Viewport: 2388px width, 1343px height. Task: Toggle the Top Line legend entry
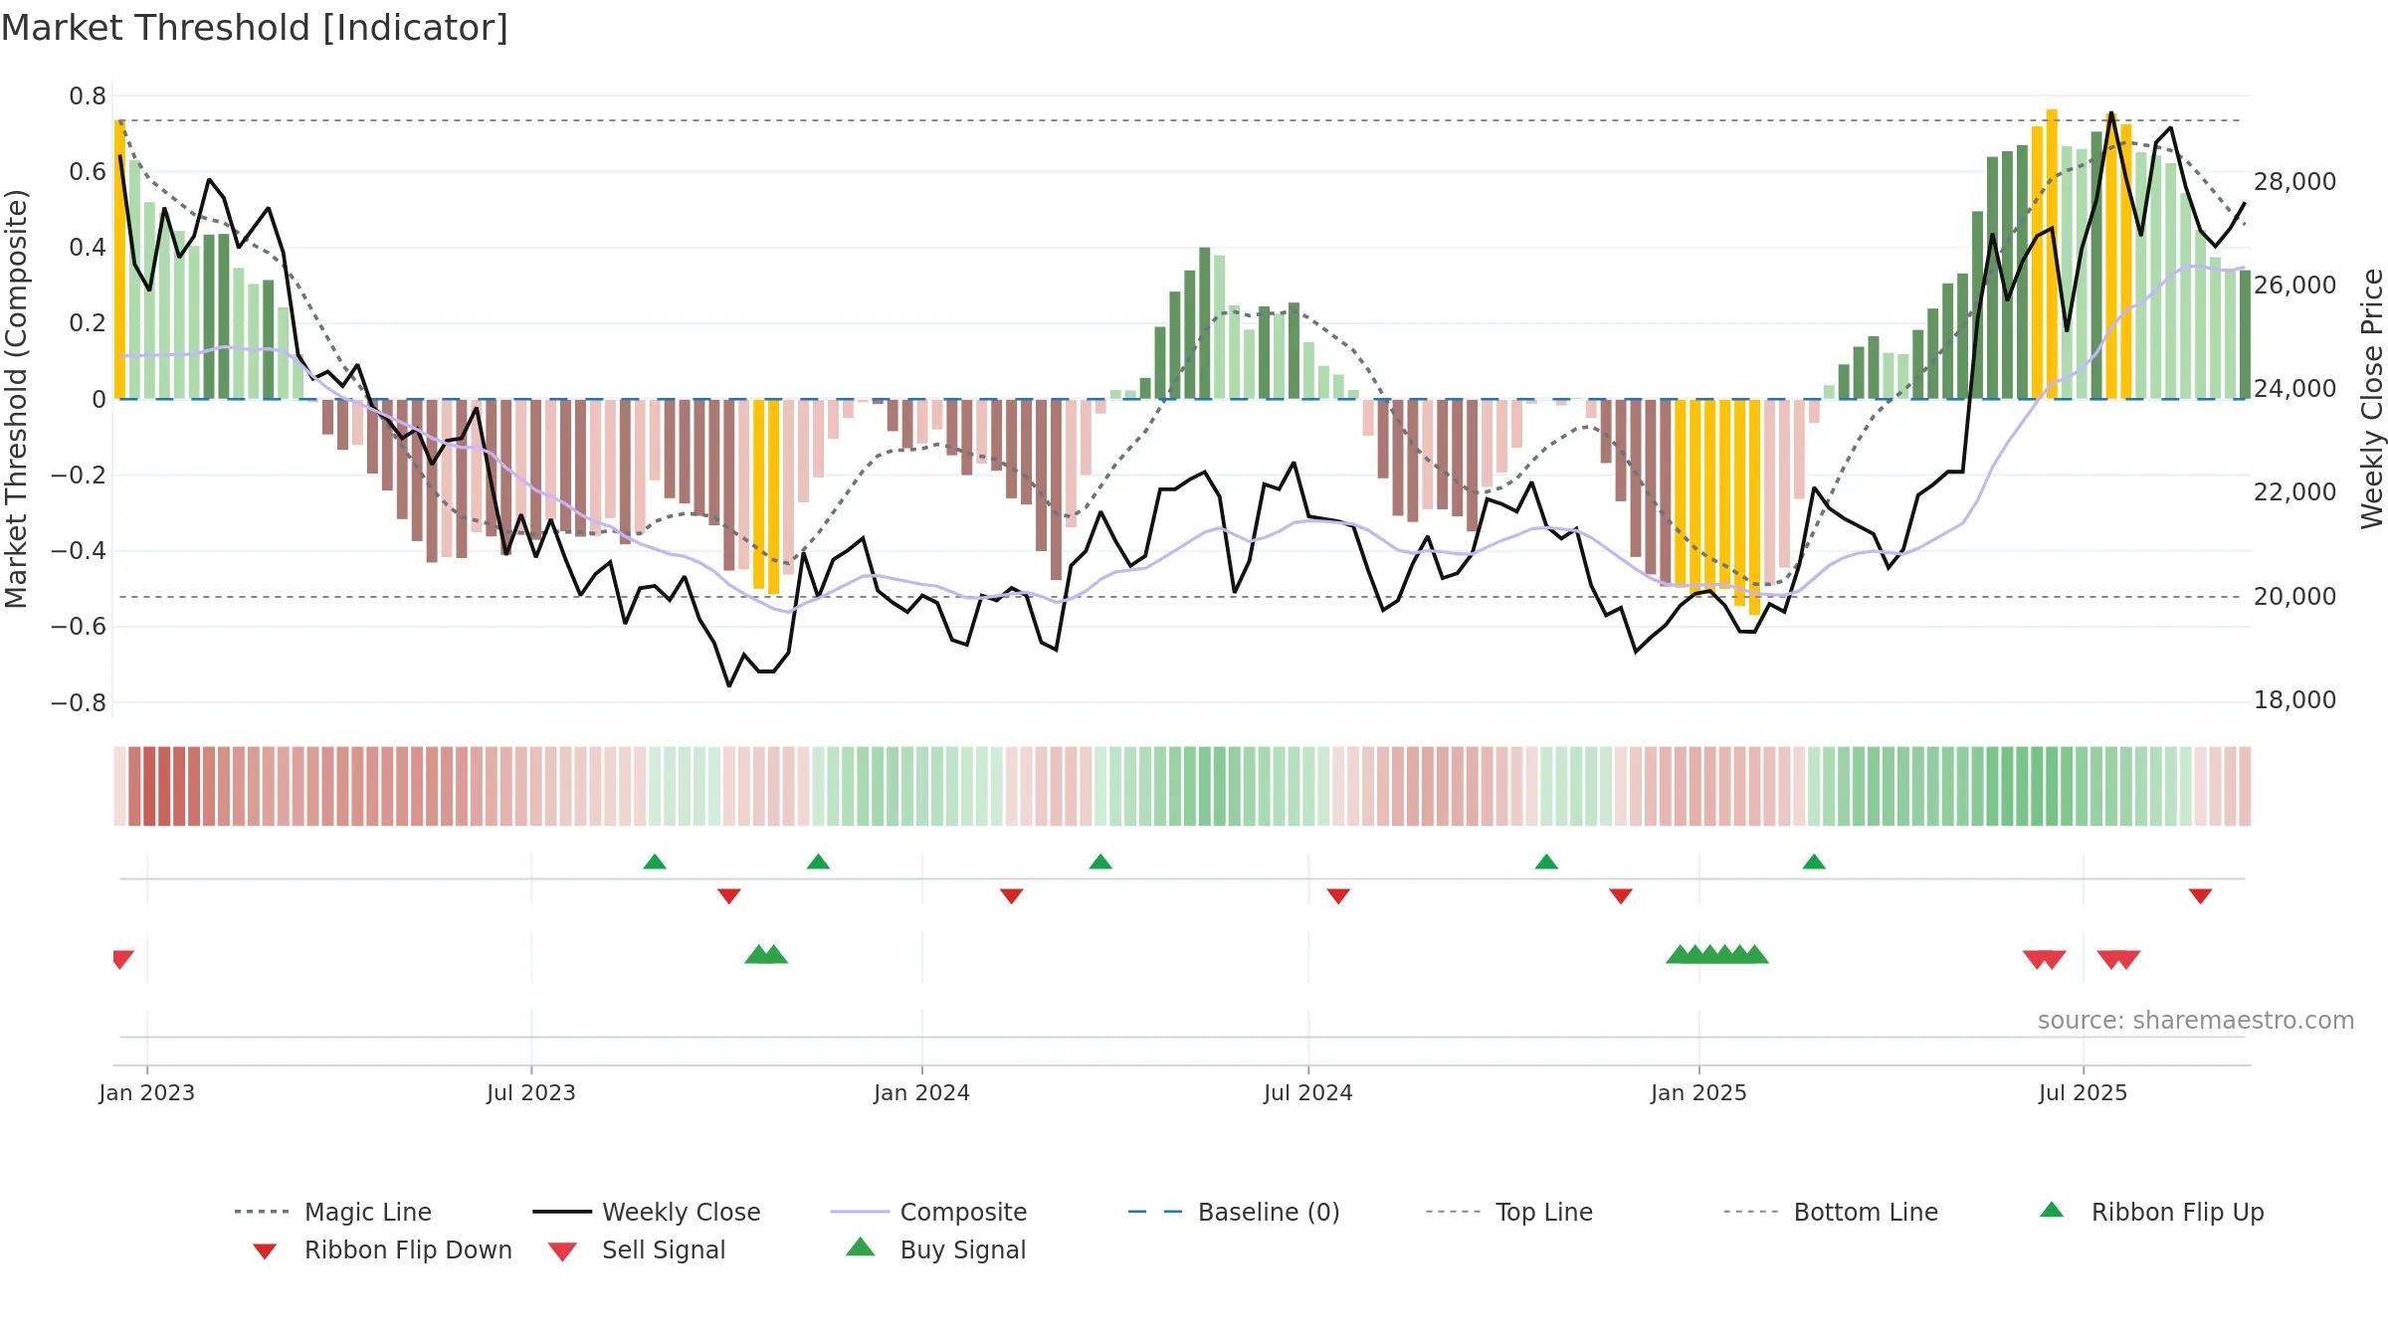pos(1509,1212)
